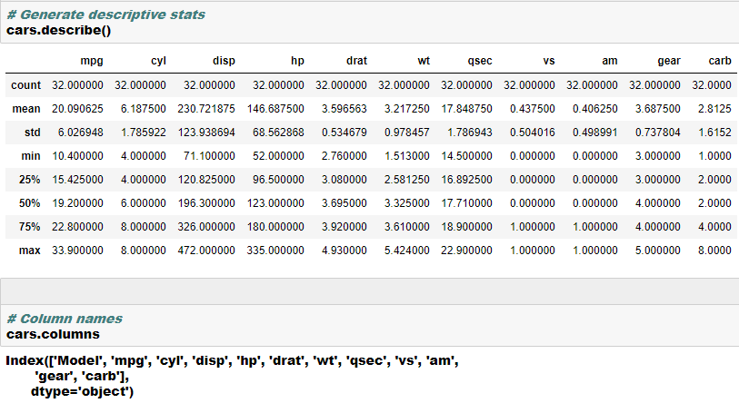Click the cars.describe() code line

point(59,31)
